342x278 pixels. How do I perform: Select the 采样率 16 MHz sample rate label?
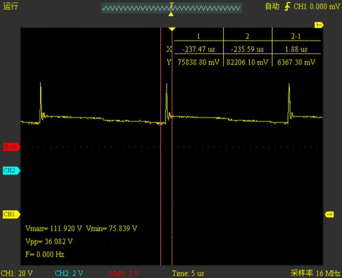315,273
